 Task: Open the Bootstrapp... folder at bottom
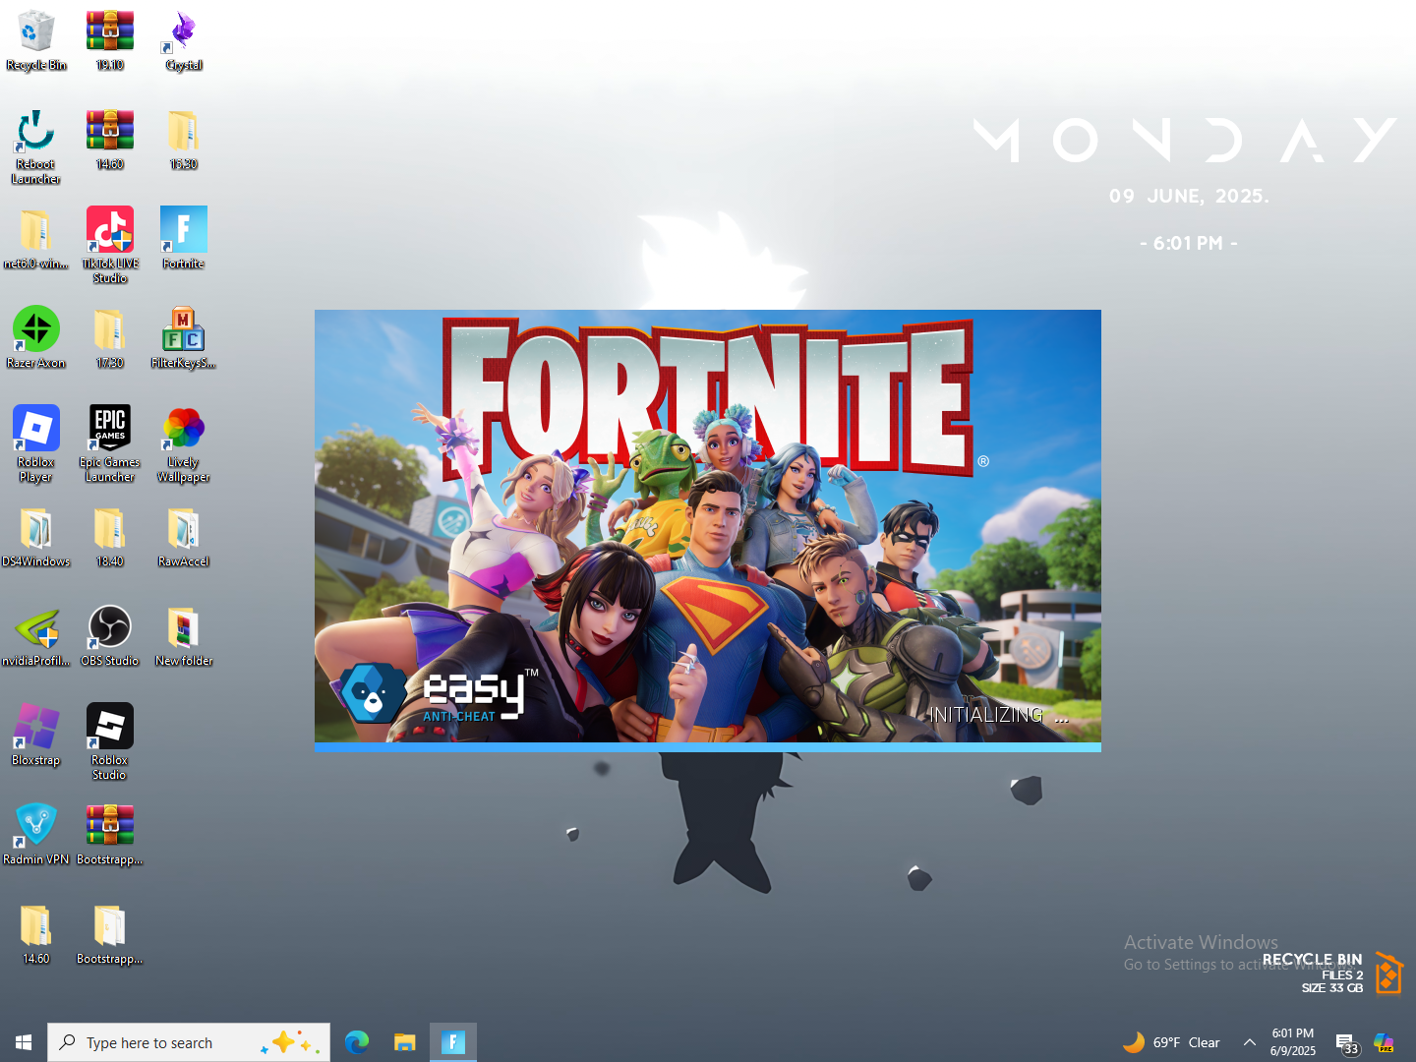pos(110,934)
